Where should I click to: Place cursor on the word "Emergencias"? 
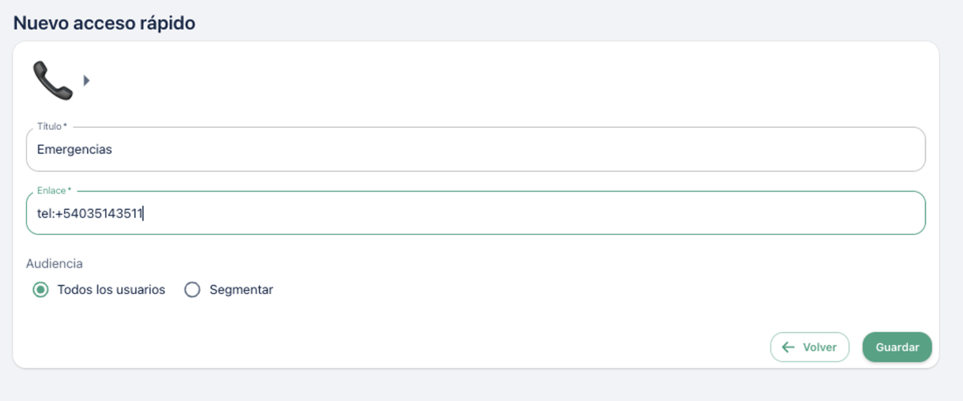(74, 149)
